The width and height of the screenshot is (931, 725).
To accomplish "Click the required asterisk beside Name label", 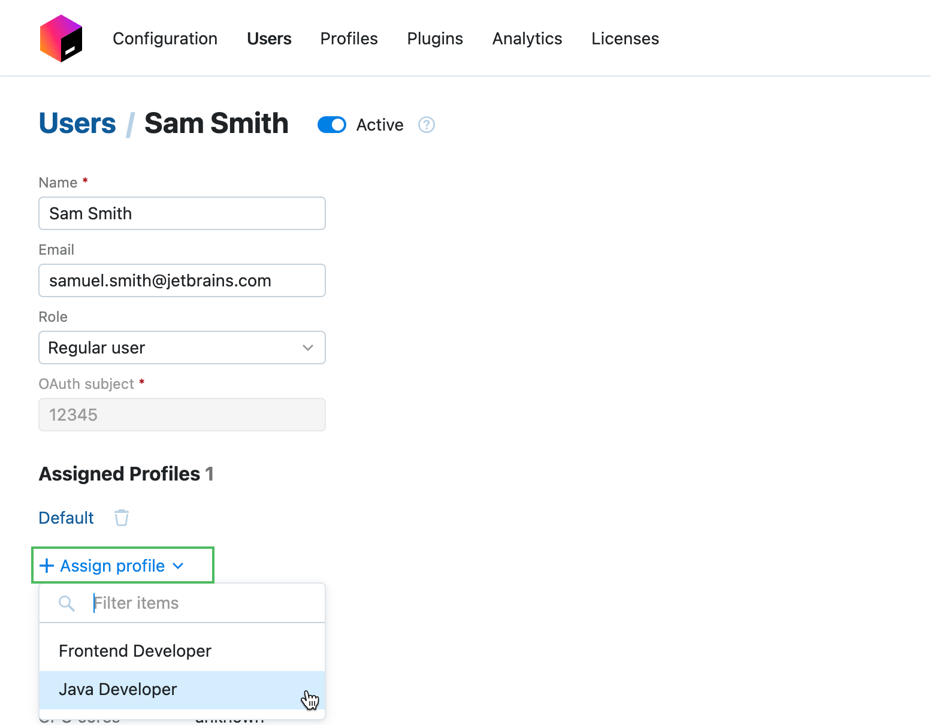I will (x=85, y=180).
